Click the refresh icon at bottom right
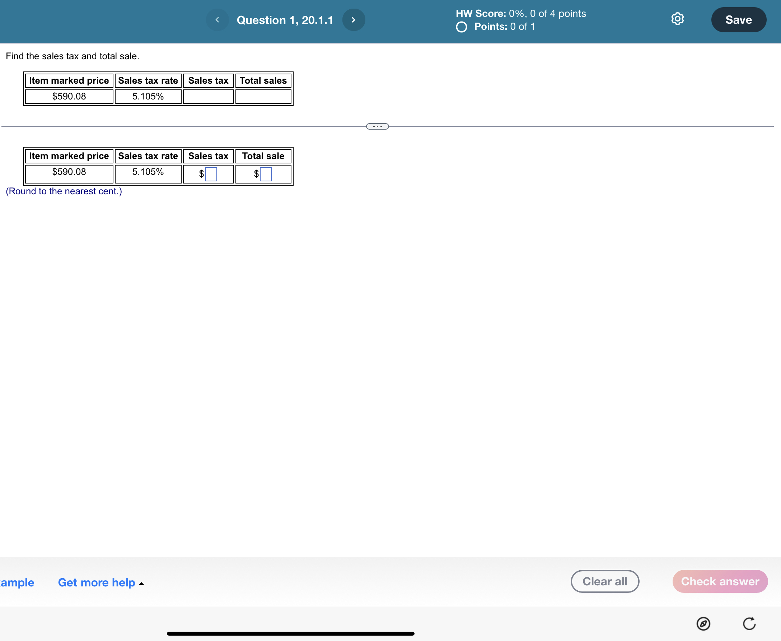781x641 pixels. (x=750, y=624)
